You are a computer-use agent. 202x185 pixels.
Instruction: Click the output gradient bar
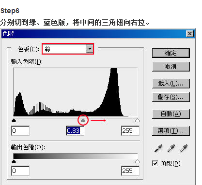[76, 156]
